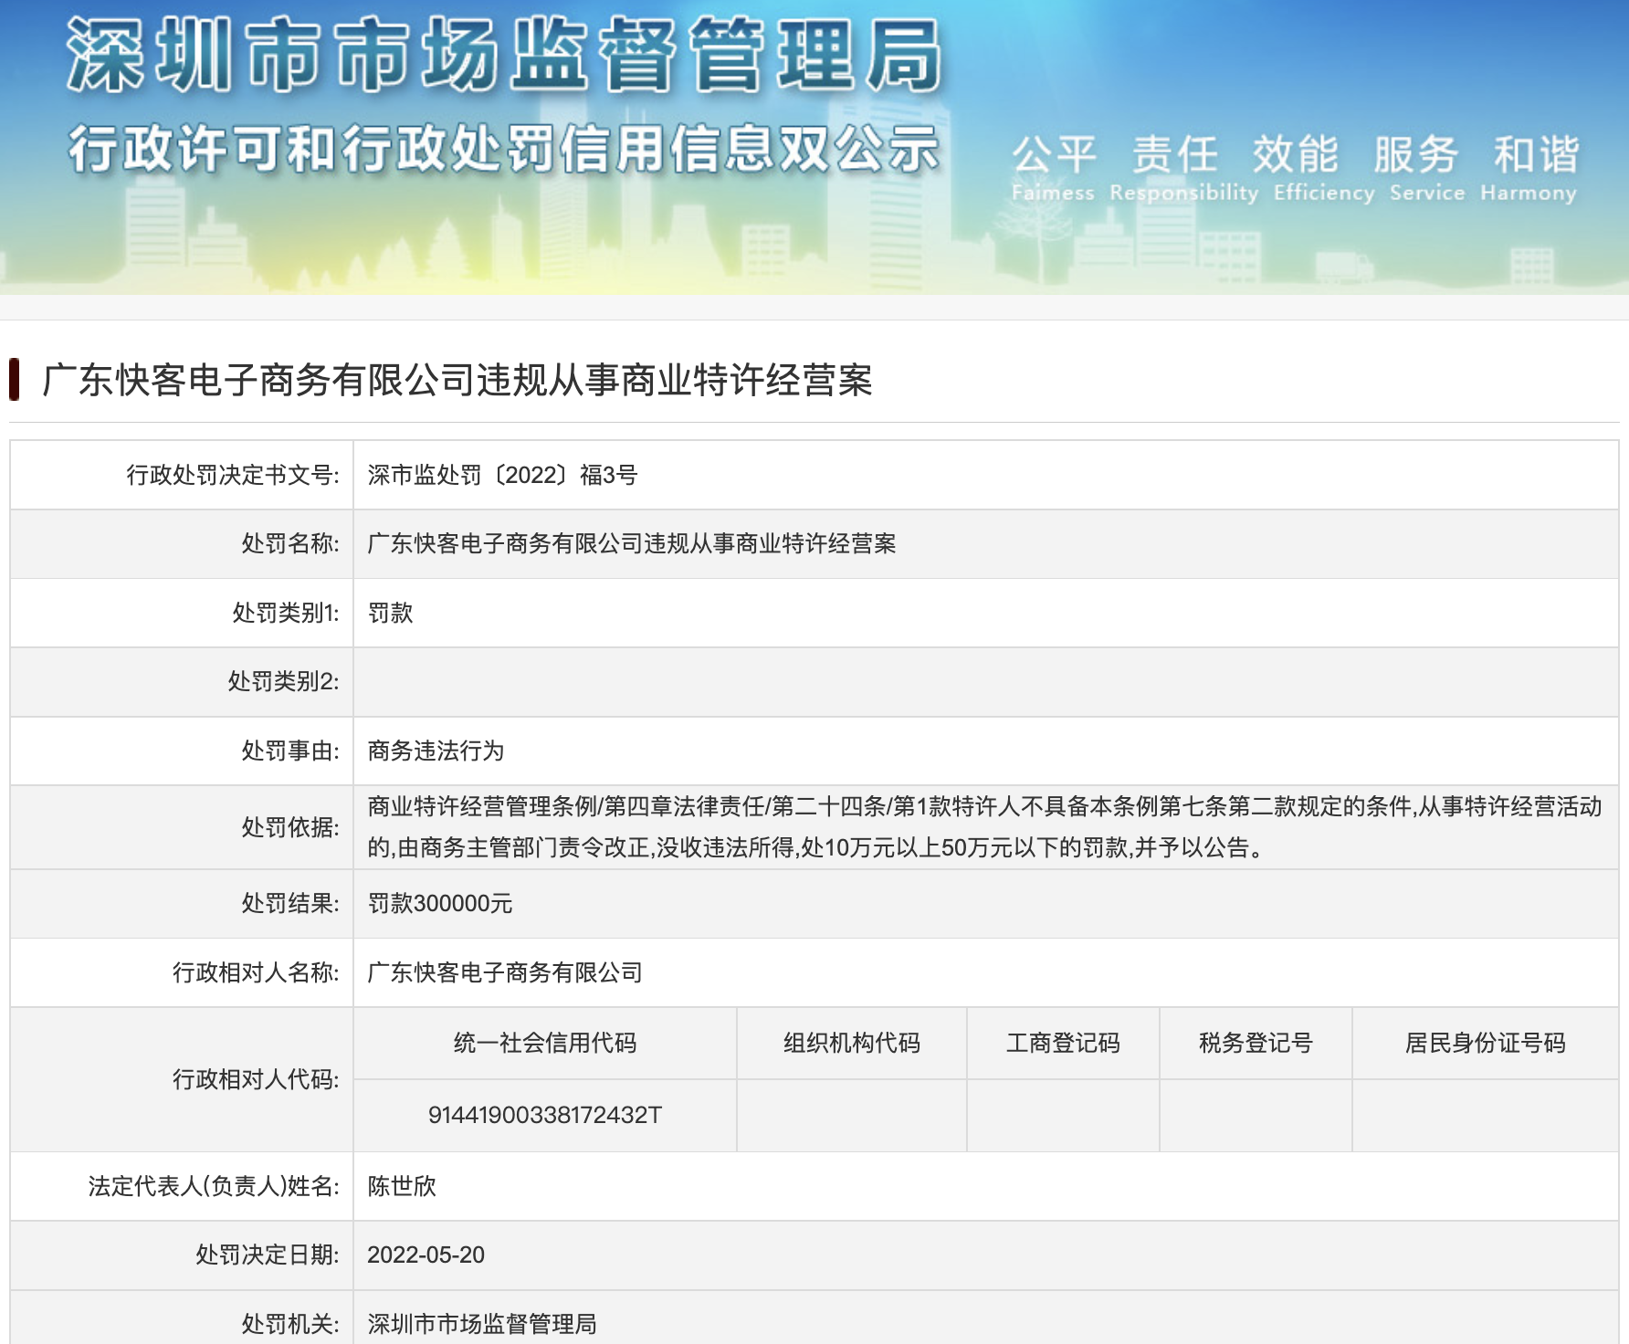Image resolution: width=1629 pixels, height=1344 pixels.
Task: Click the English word Responsibility in the banner
Action: coord(1183,193)
